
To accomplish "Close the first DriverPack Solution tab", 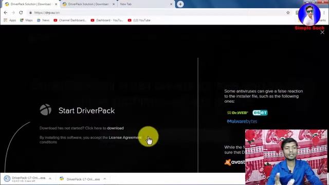I will click(56, 4).
